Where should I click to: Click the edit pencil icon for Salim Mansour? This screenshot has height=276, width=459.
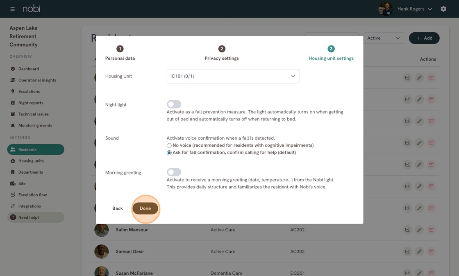(419, 230)
